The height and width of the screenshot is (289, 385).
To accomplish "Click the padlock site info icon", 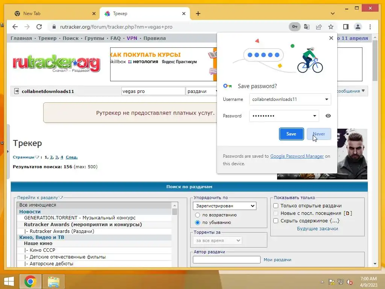I will tap(54, 27).
